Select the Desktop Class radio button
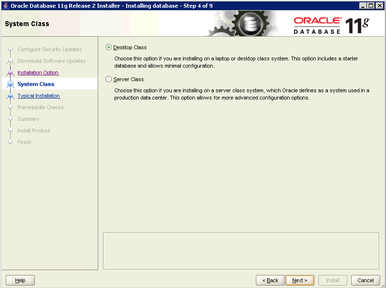Image resolution: width=386 pixels, height=288 pixels. 108,47
